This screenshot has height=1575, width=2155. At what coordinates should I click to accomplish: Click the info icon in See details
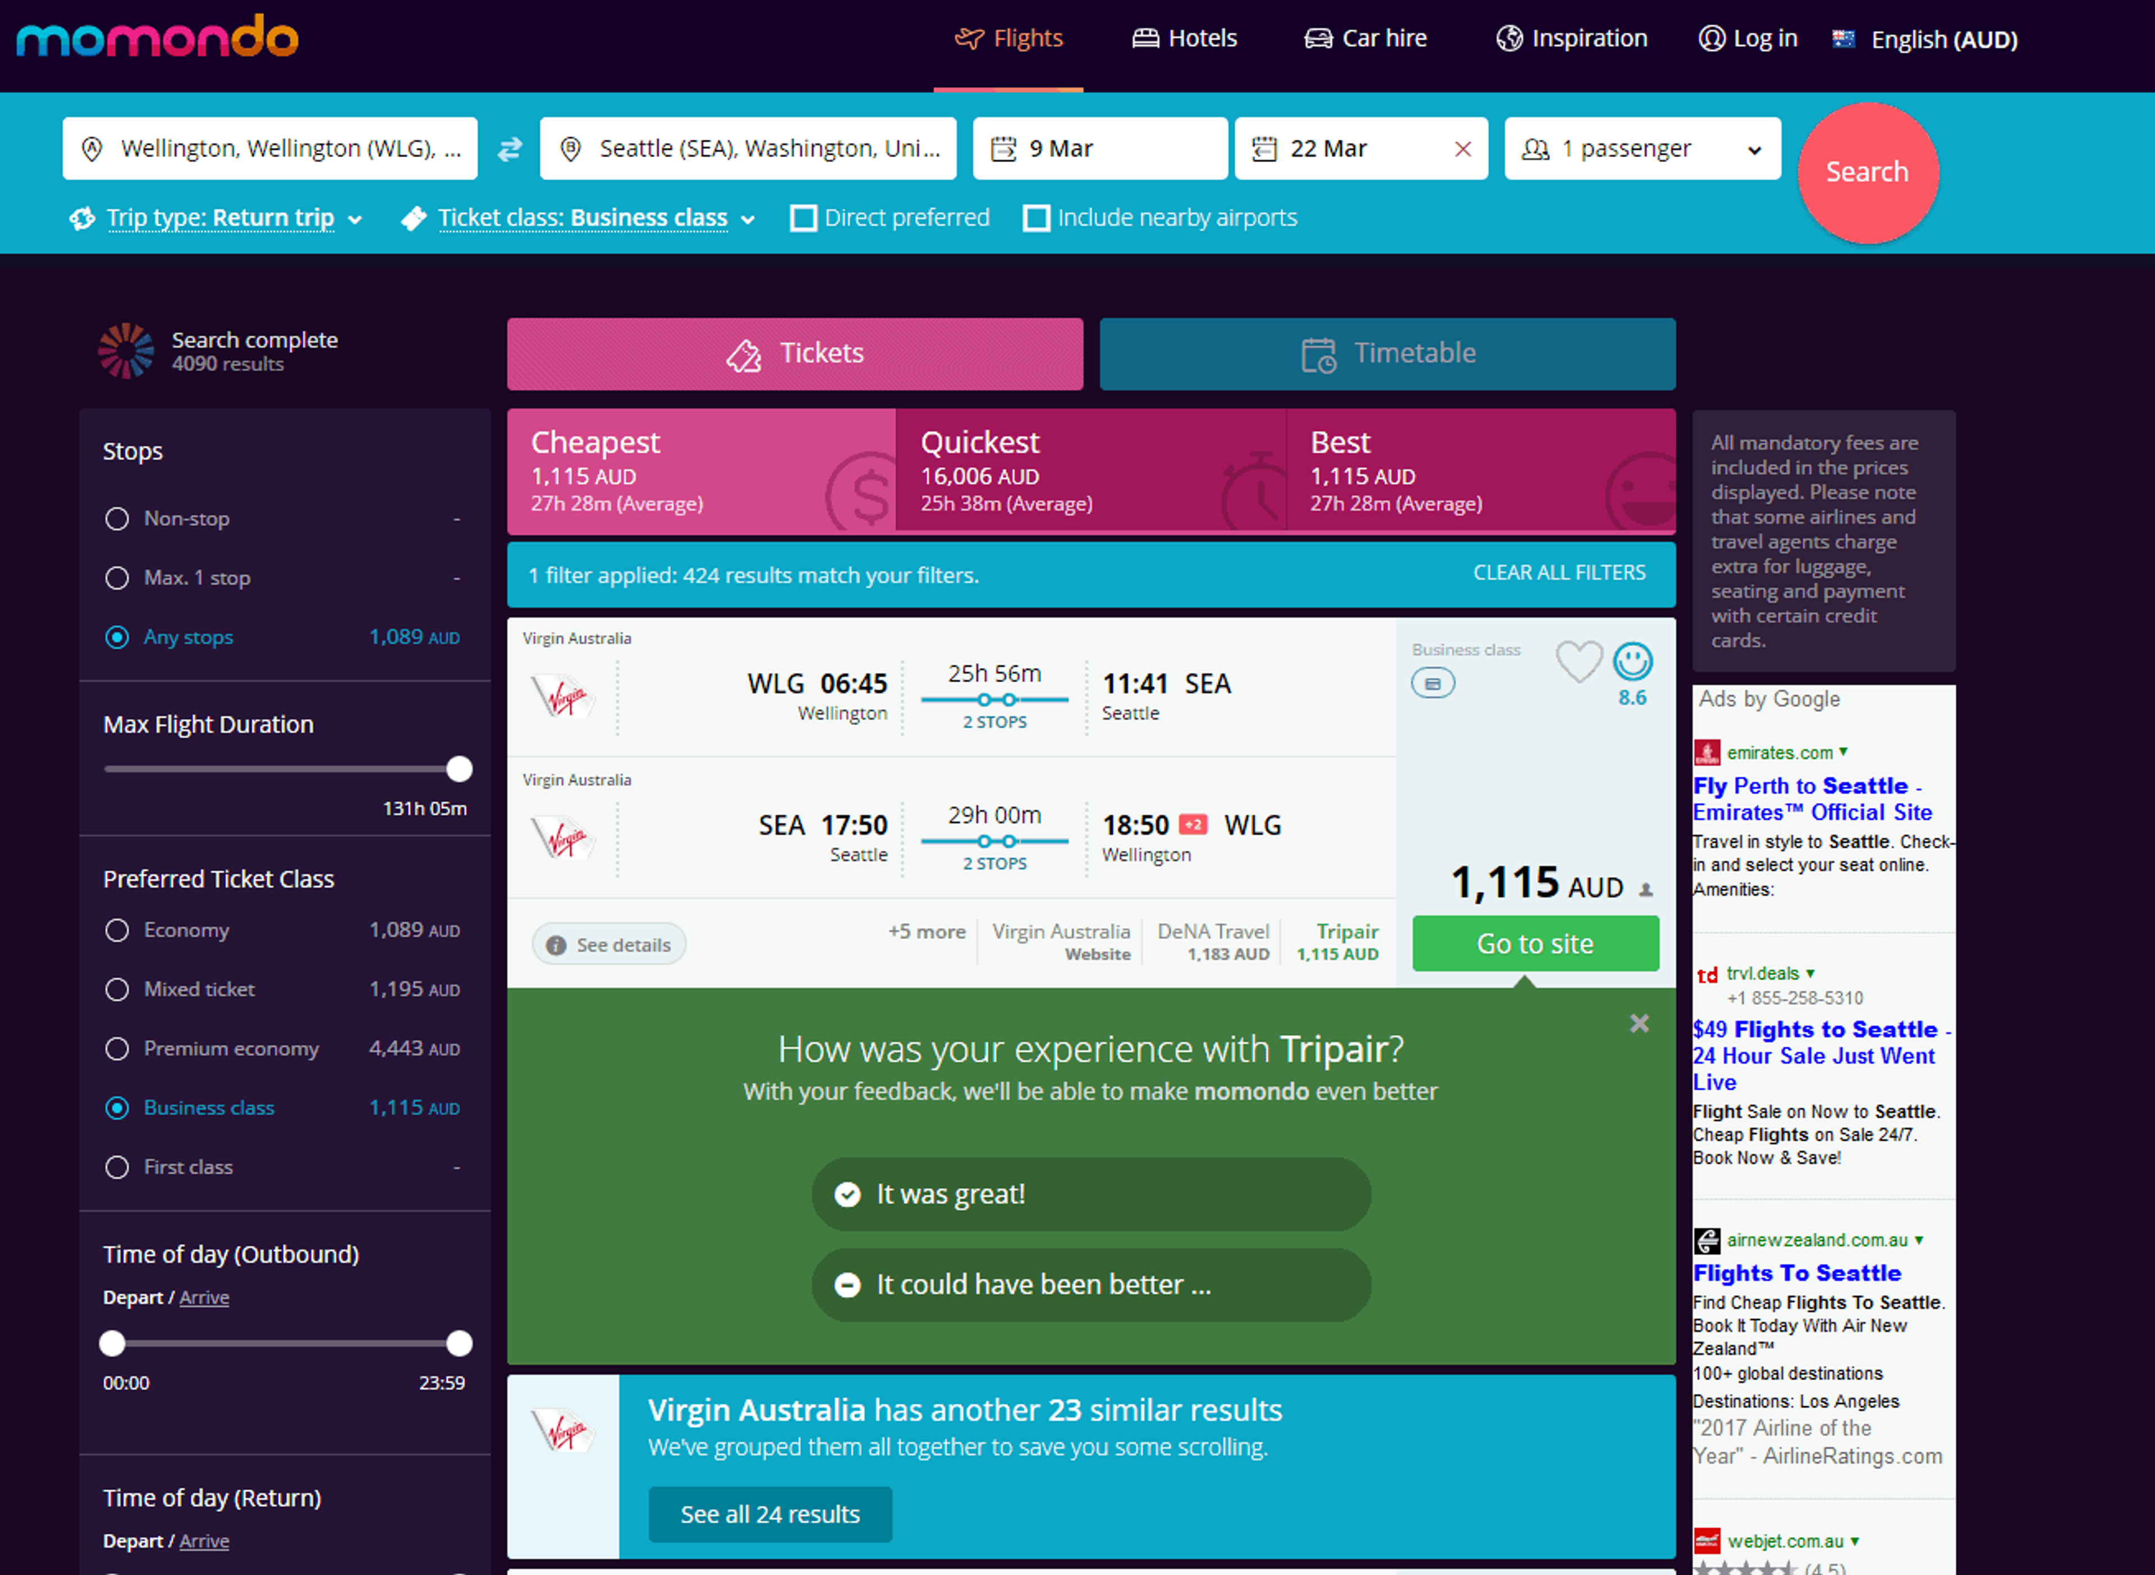tap(556, 945)
